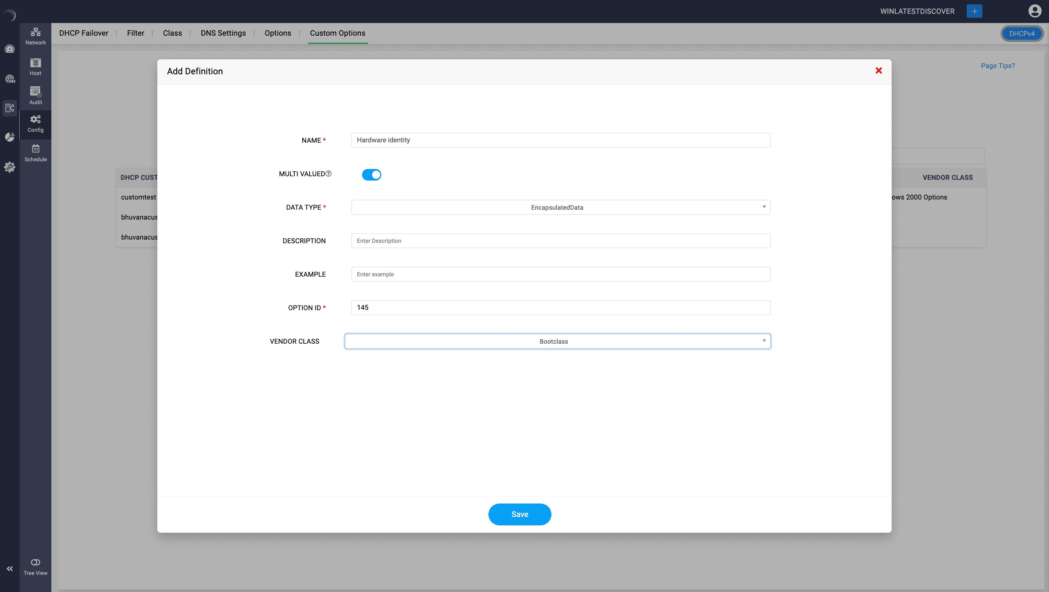Image resolution: width=1049 pixels, height=592 pixels.
Task: Open the reports pie chart icon
Action: (9, 137)
